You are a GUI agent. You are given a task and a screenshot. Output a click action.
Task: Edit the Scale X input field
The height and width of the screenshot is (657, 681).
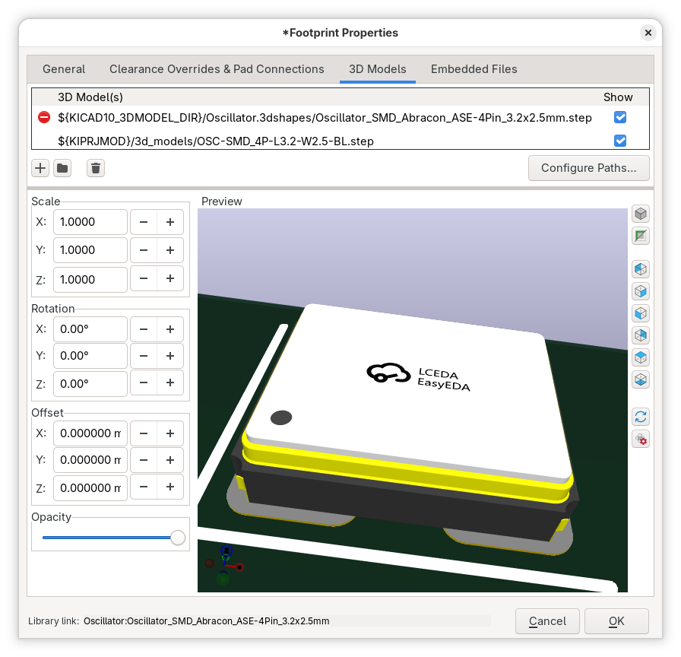click(90, 222)
